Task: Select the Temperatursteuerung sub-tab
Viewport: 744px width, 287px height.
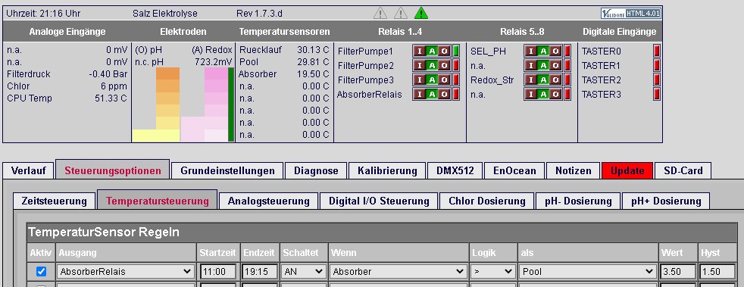Action: (x=157, y=200)
